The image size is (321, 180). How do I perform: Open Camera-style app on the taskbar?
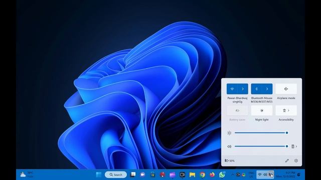pyautogui.click(x=182, y=174)
